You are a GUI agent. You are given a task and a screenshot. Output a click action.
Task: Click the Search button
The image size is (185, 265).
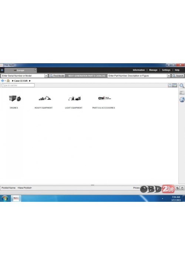pos(178,76)
